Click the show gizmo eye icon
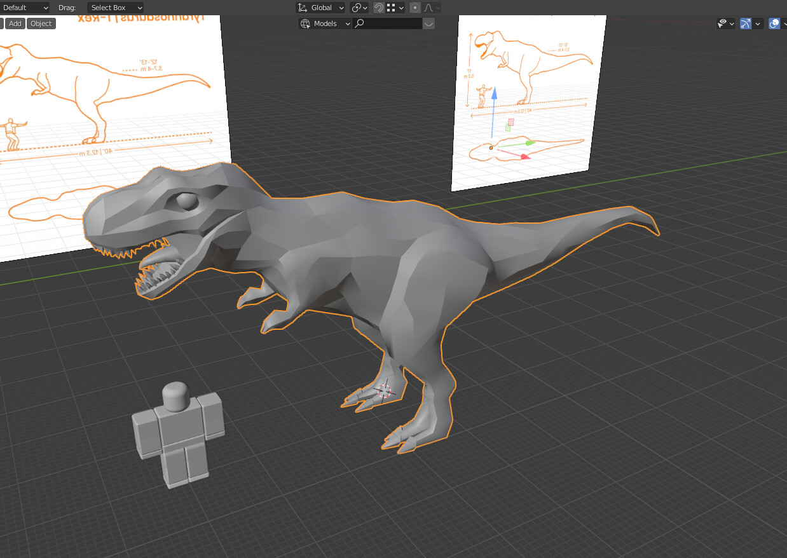 click(722, 24)
